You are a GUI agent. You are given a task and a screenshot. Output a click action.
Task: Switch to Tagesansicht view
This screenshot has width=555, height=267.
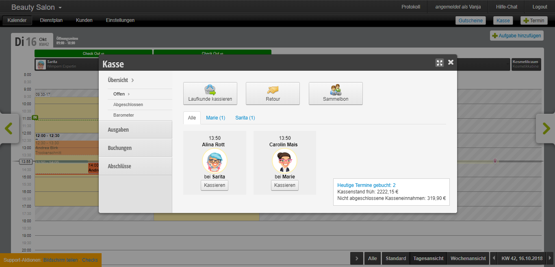click(x=428, y=258)
